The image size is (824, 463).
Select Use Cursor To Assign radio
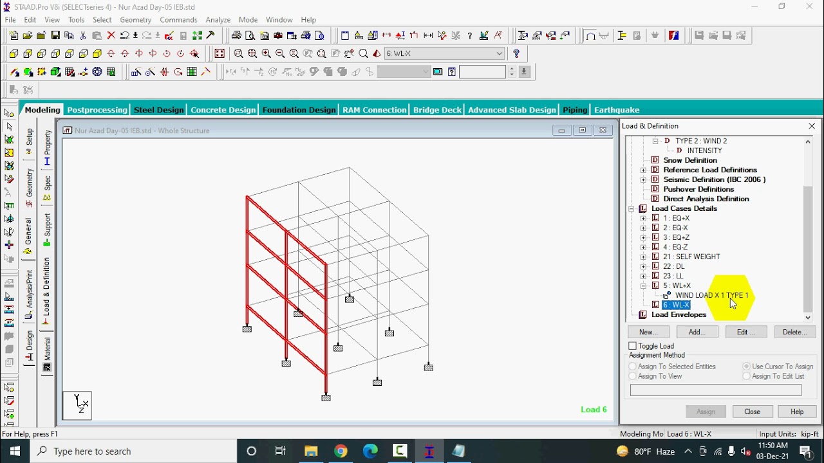[x=747, y=367]
